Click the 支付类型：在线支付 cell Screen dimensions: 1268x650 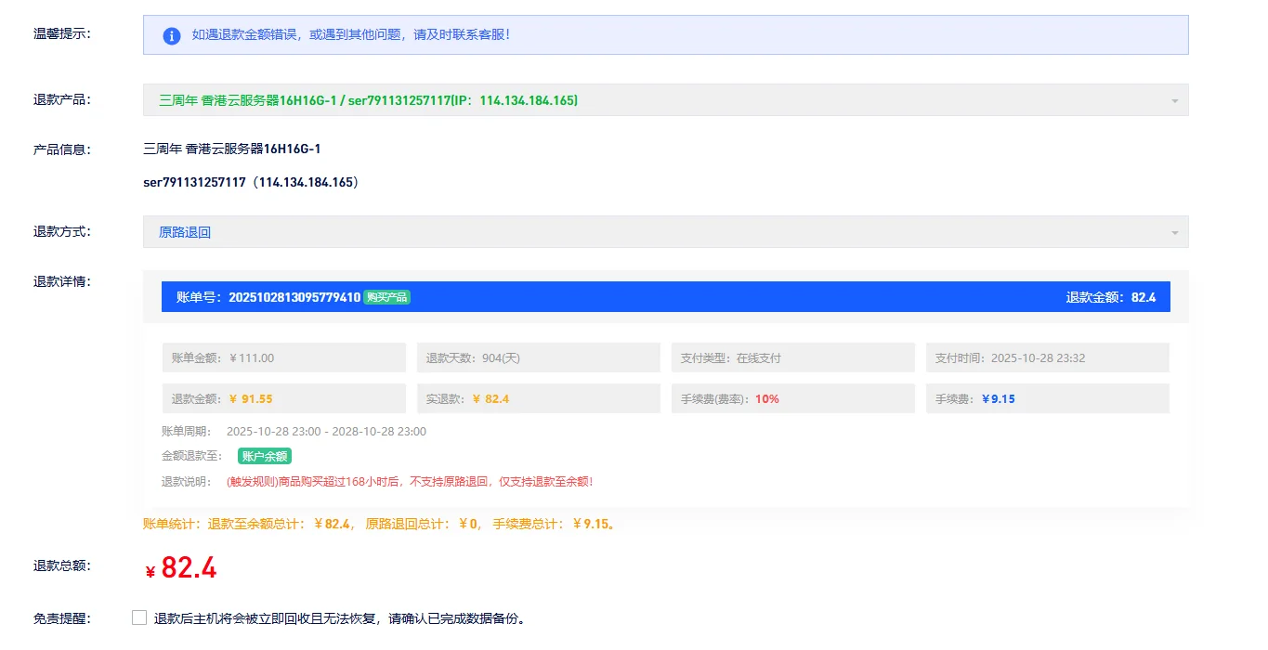click(x=792, y=357)
